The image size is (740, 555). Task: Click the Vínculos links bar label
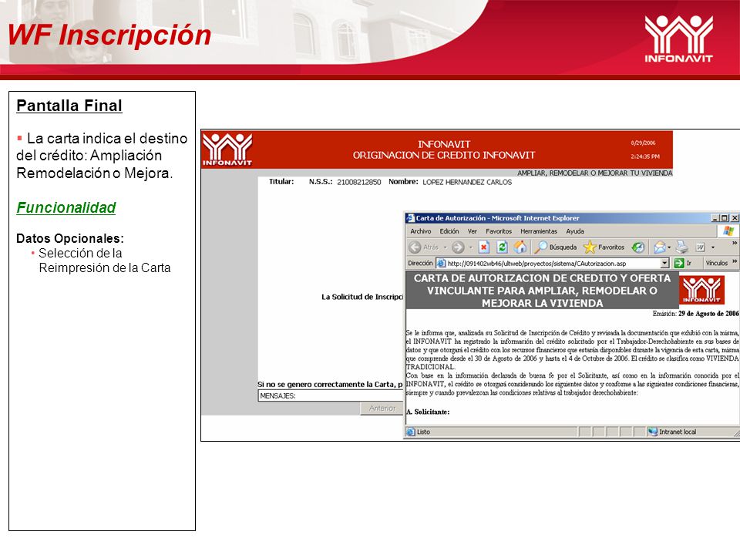(716, 264)
